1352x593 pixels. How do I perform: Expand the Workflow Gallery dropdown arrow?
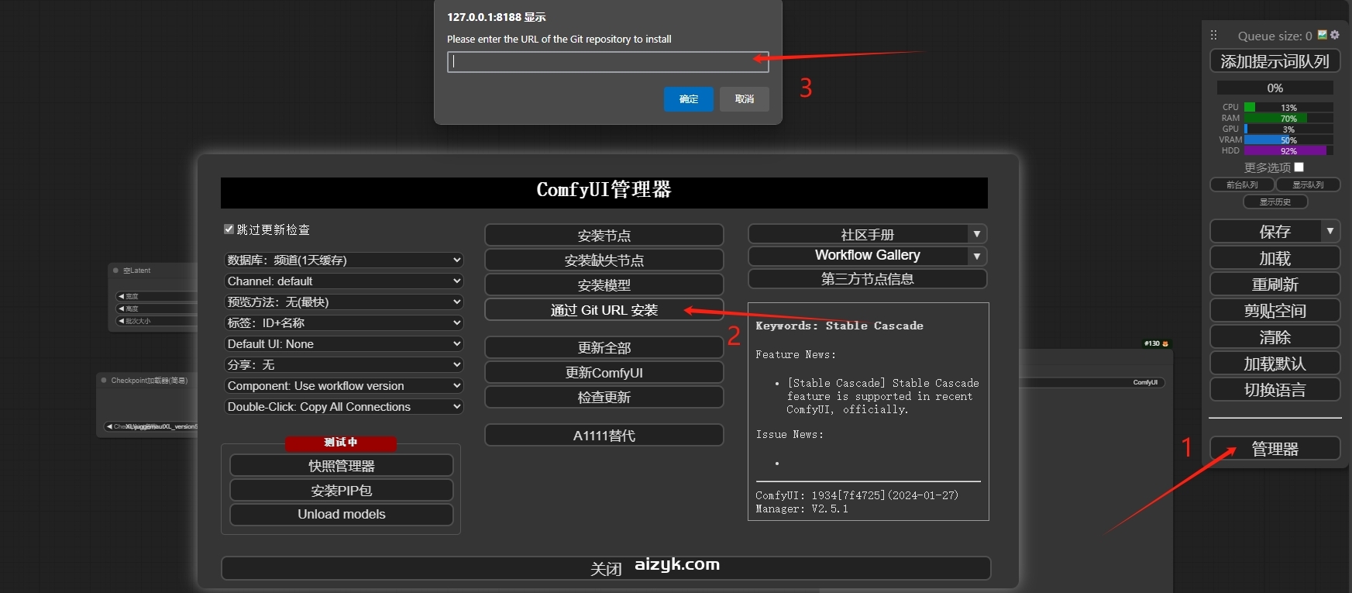[977, 256]
